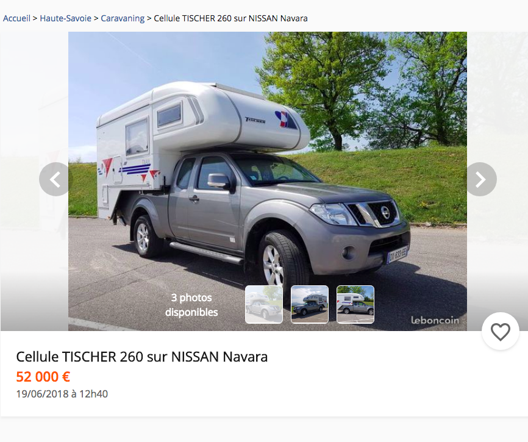Advance to the next photo with right arrow

pyautogui.click(x=480, y=179)
